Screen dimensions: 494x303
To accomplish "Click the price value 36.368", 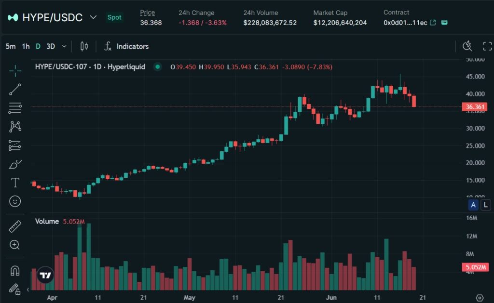I will tap(151, 23).
